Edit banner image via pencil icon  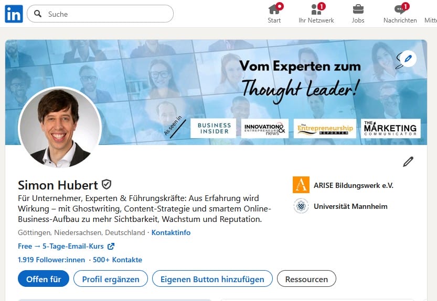click(x=408, y=59)
